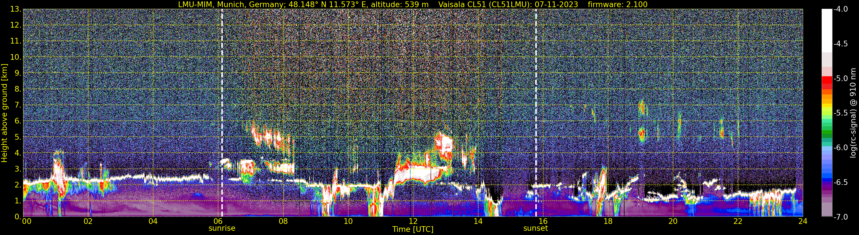Click the white top segment of the colorbar

point(827,31)
